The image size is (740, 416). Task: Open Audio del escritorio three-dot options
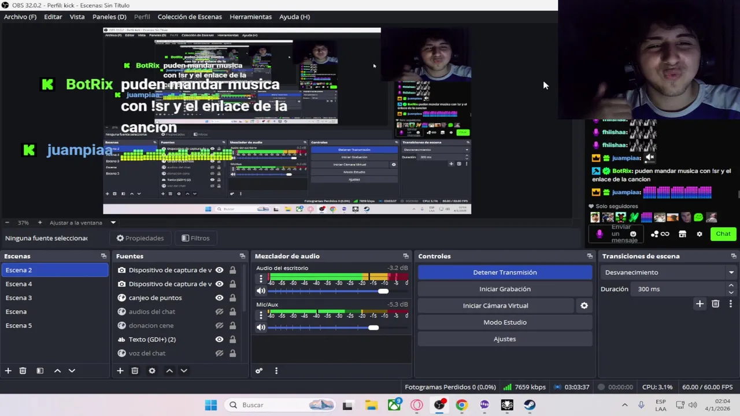tap(261, 278)
